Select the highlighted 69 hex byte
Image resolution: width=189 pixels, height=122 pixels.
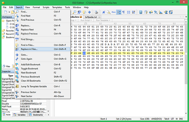(84, 53)
